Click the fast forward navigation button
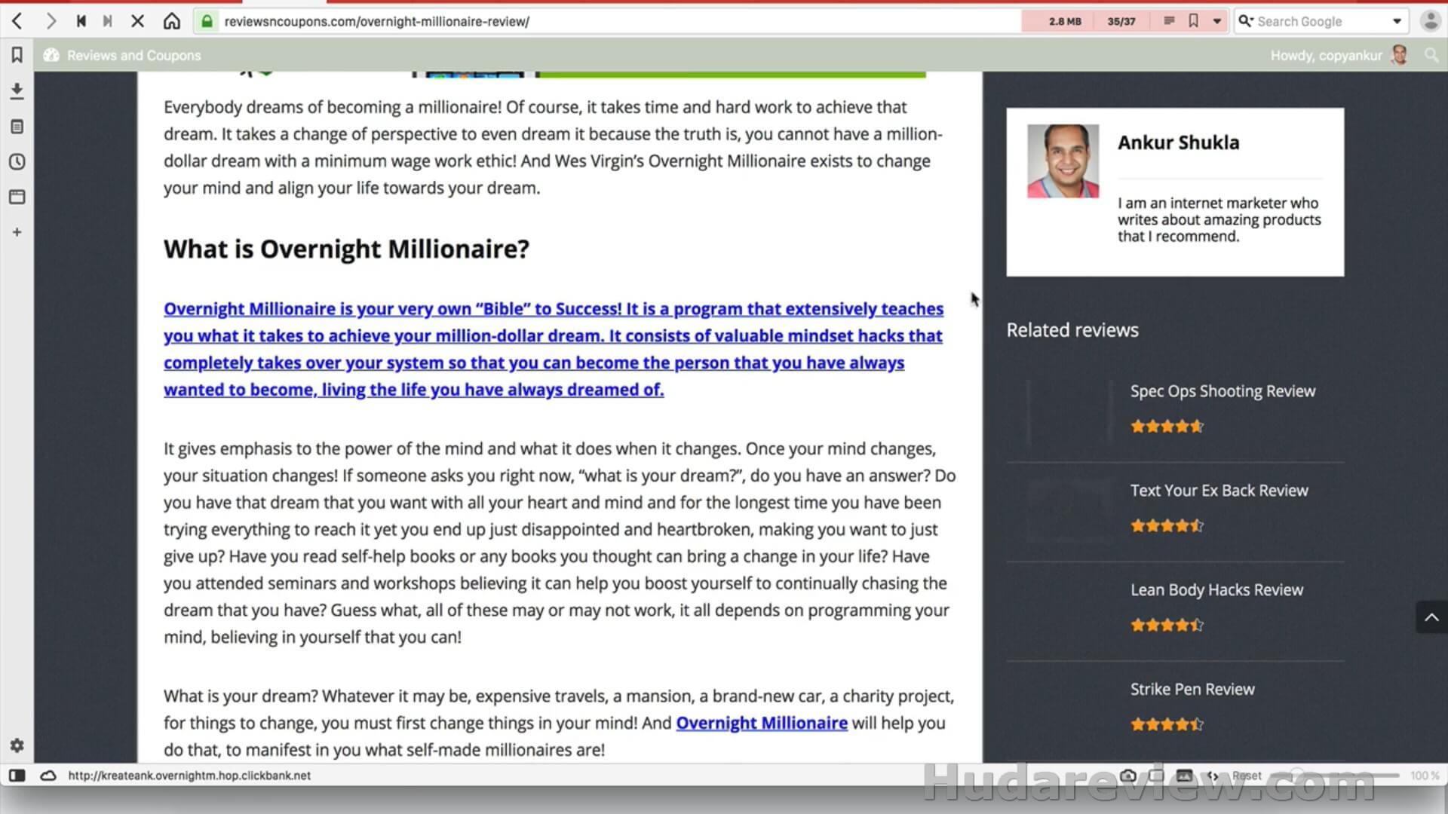The width and height of the screenshot is (1448, 814). point(108,21)
